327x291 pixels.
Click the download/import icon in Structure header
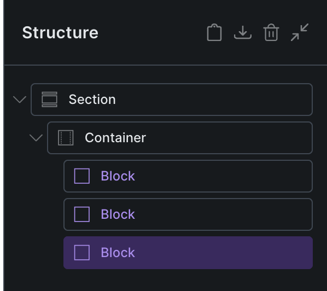pyautogui.click(x=243, y=32)
